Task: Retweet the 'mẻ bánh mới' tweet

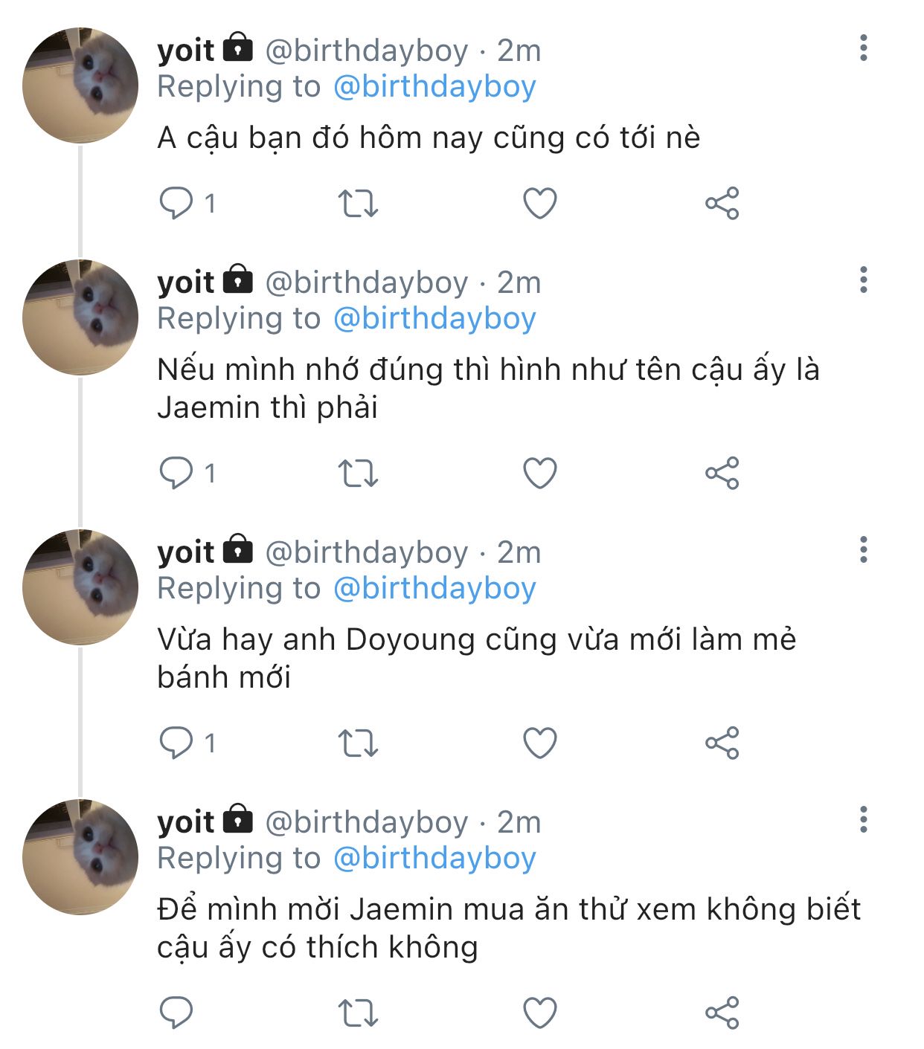Action: point(359,743)
